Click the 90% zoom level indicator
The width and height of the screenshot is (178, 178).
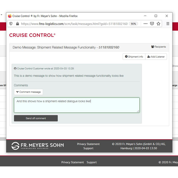[133, 24]
